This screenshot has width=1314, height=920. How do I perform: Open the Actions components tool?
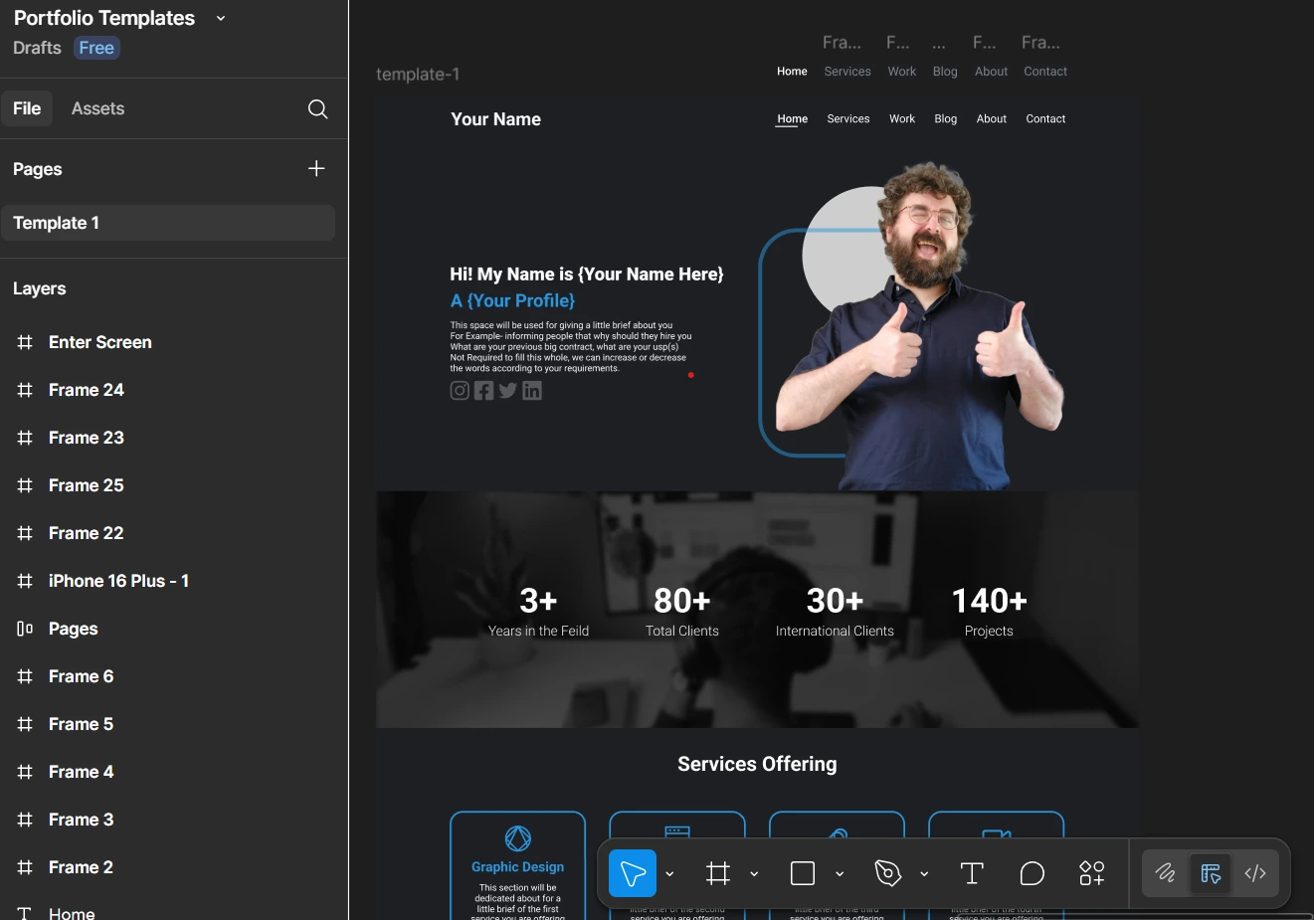pos(1092,873)
